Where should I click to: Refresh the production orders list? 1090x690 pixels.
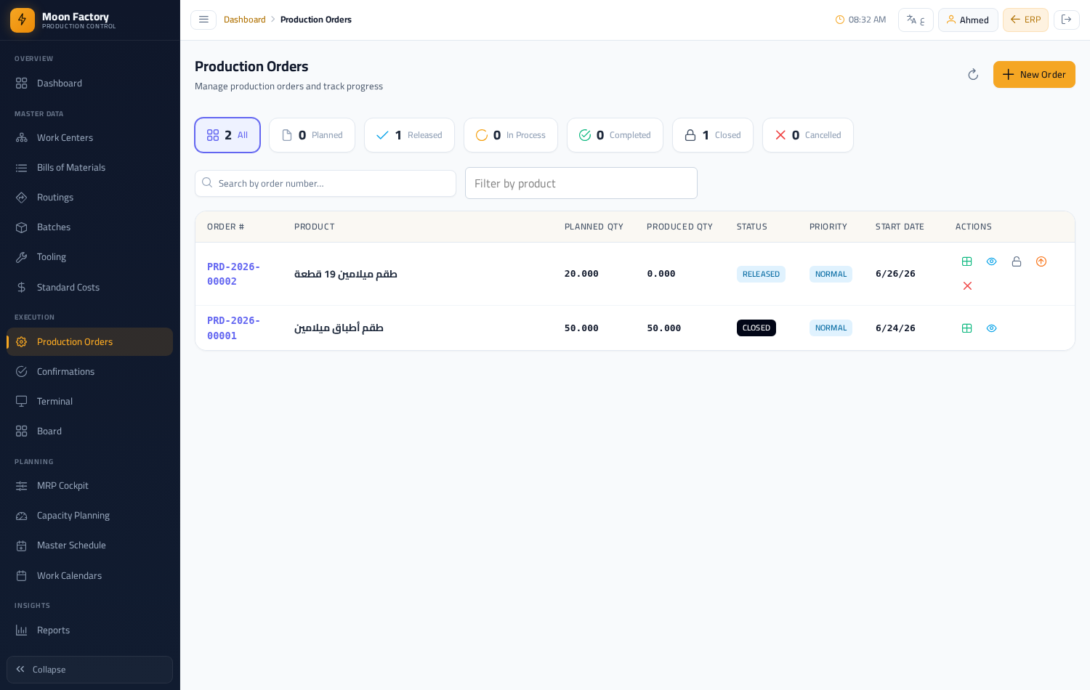coord(973,75)
